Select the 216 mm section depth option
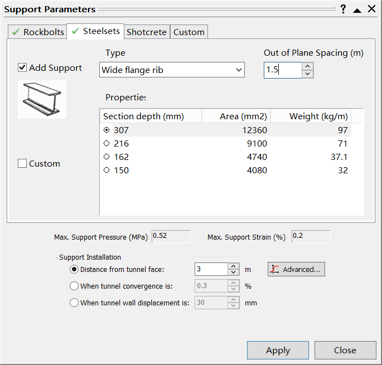Viewport: 382px width, 365px height. tap(107, 144)
